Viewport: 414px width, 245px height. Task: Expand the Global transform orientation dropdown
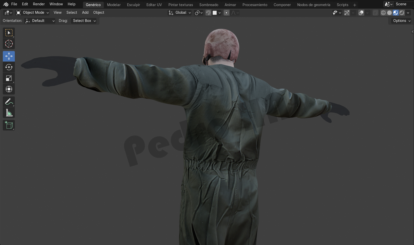click(180, 13)
